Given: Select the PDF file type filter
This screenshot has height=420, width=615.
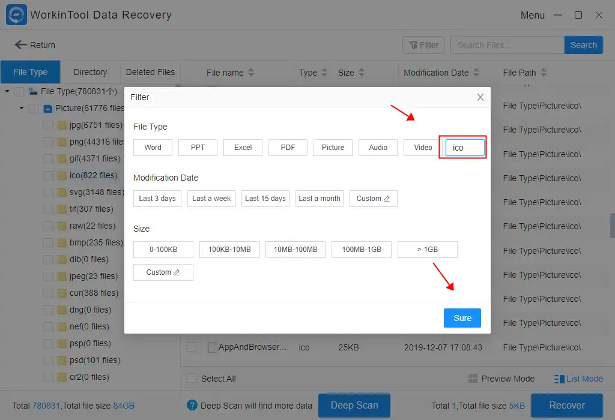Looking at the screenshot, I should [288, 148].
